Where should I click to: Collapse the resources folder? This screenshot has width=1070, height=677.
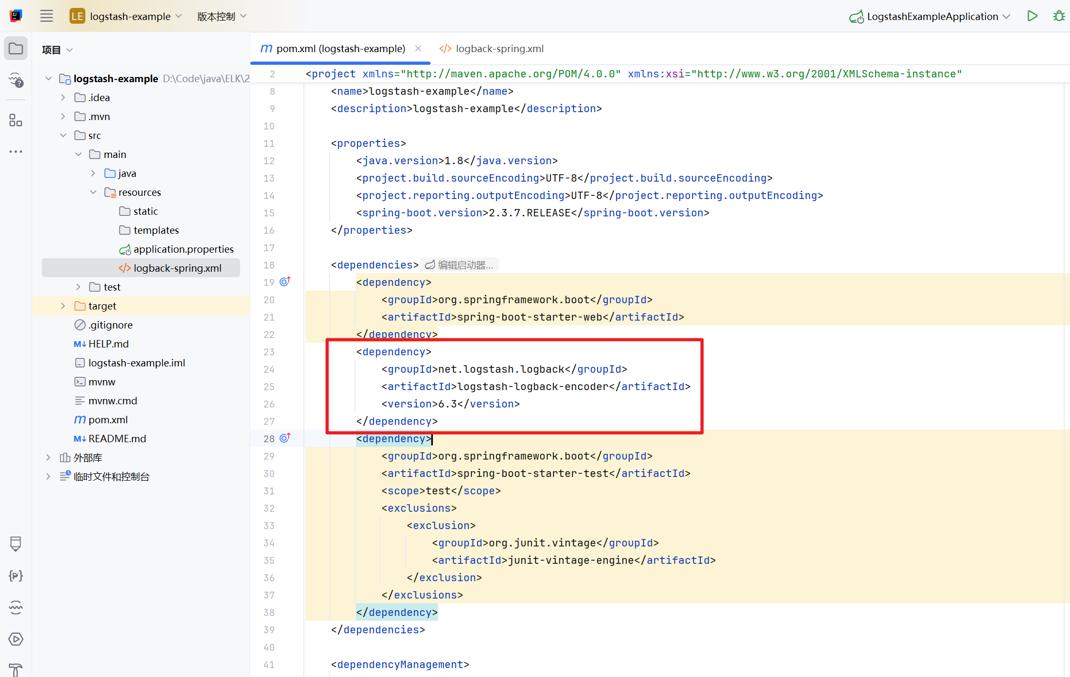coord(93,192)
